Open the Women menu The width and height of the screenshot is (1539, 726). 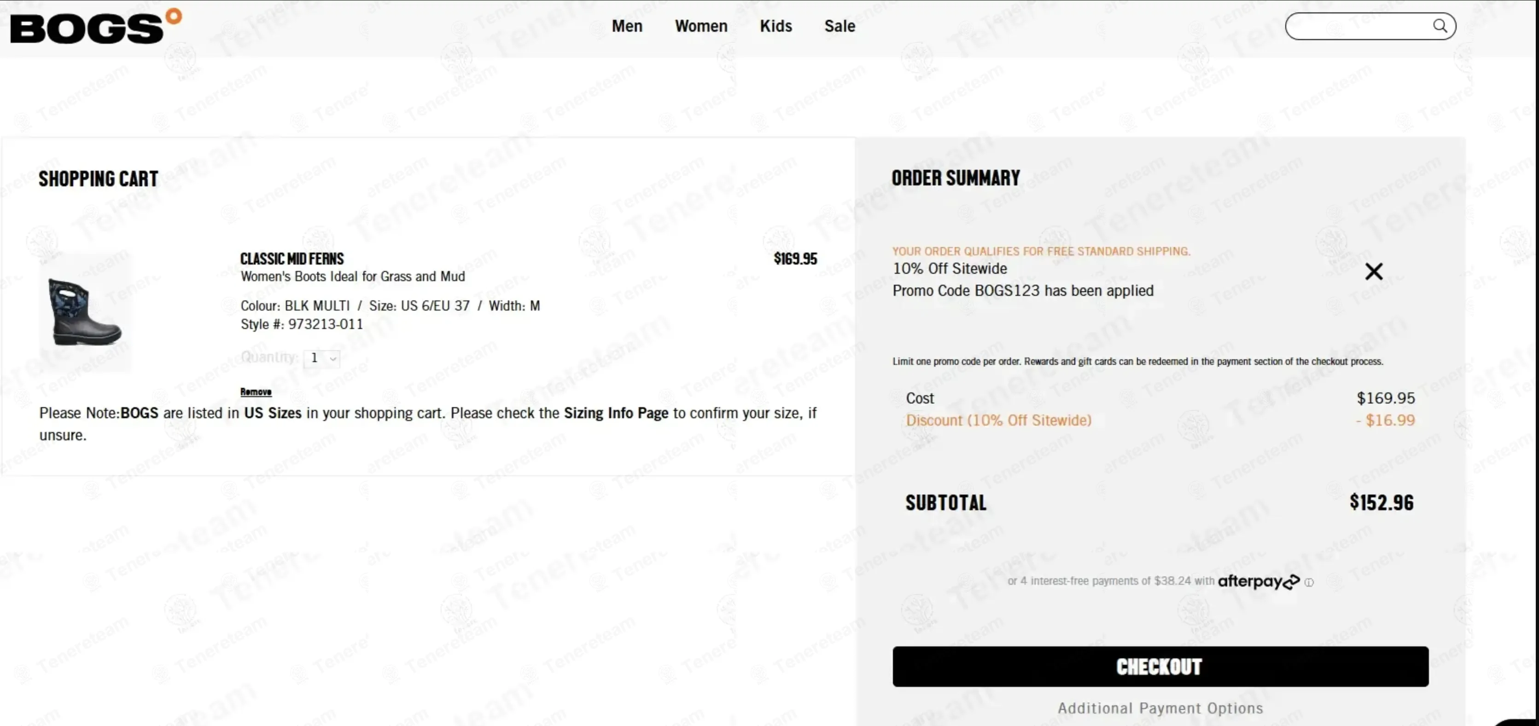tap(701, 26)
